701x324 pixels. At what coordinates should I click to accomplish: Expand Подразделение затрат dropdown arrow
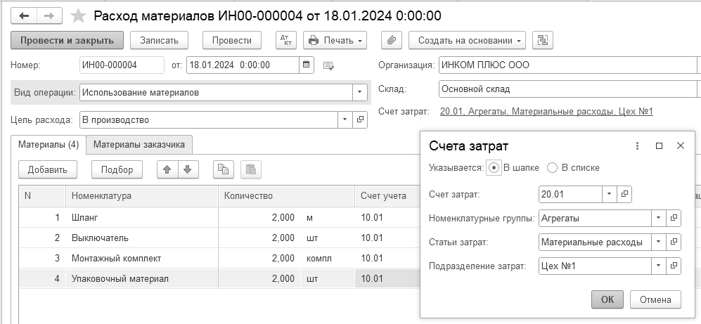point(659,266)
